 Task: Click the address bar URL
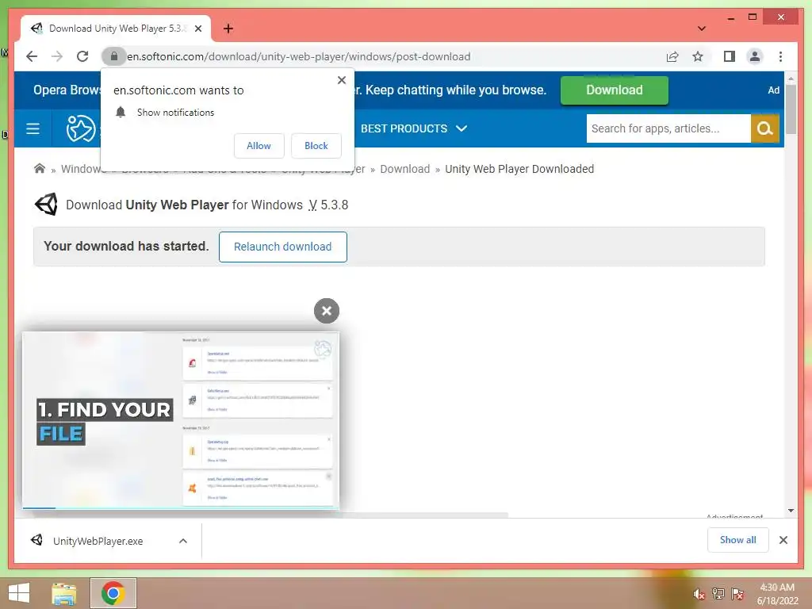(298, 56)
